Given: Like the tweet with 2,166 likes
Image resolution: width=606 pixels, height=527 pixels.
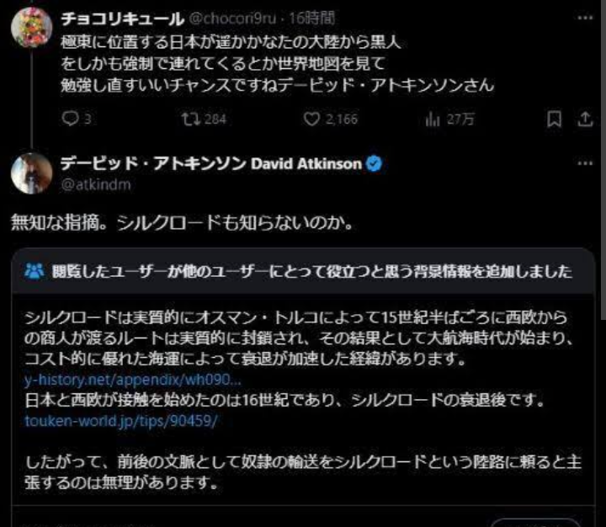Looking at the screenshot, I should 331,119.
